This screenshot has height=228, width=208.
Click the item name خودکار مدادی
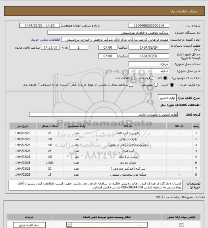pyautogui.click(x=128, y=163)
